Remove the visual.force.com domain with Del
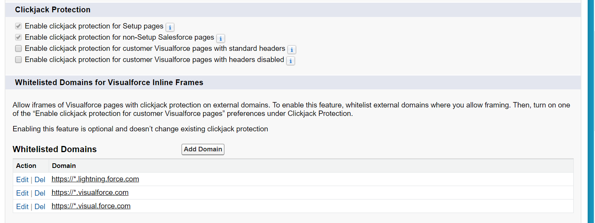 tap(40, 206)
